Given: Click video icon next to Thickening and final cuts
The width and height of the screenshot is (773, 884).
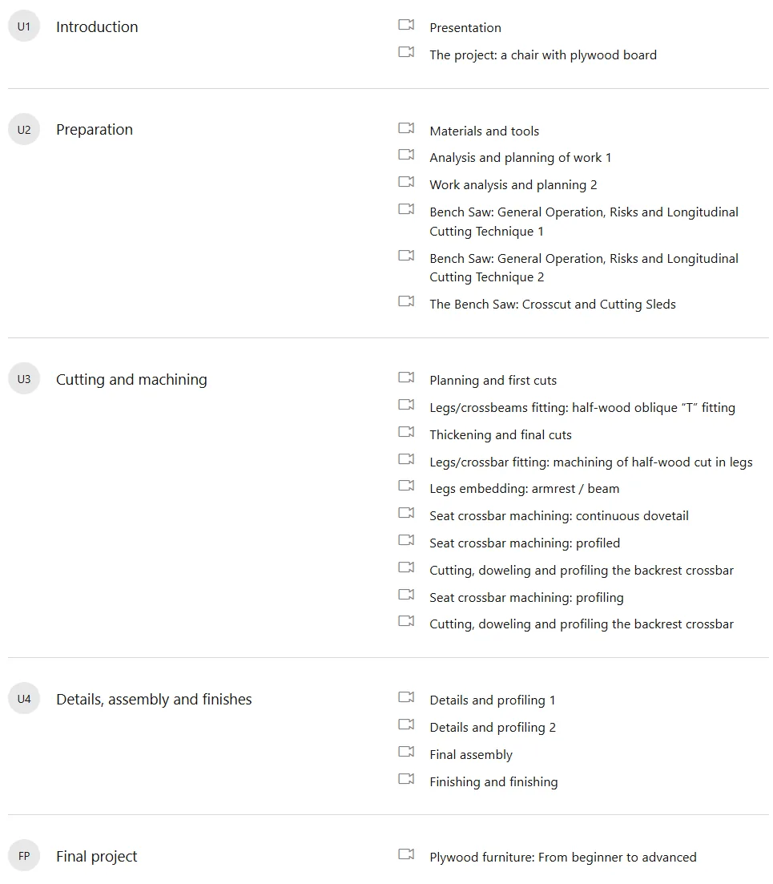Looking at the screenshot, I should [406, 432].
